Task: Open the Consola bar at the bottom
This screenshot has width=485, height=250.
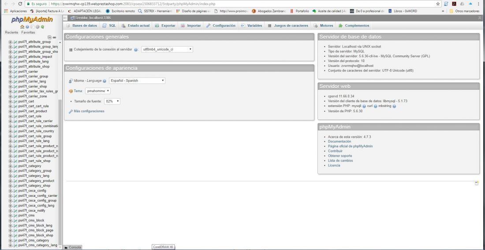Action: [73, 247]
